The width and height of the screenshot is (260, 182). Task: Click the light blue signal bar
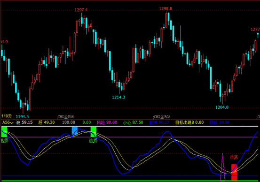click(75, 131)
